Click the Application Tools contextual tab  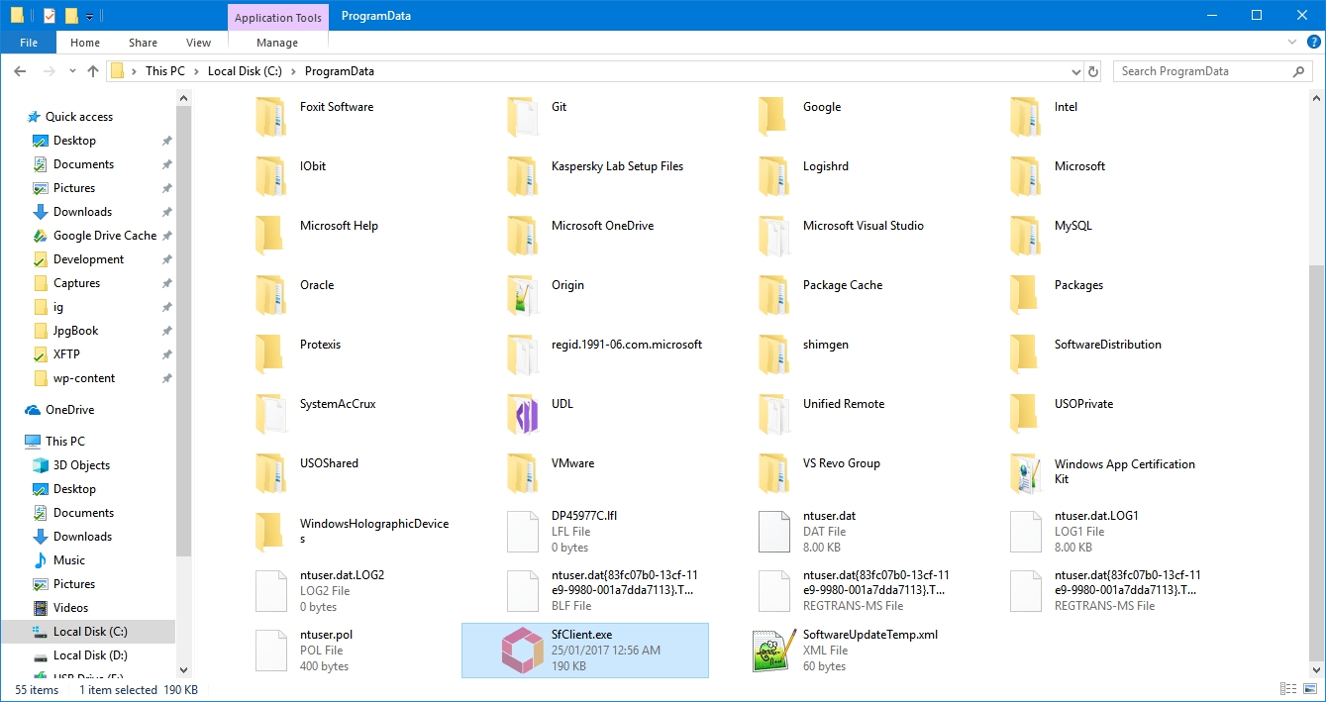[277, 17]
